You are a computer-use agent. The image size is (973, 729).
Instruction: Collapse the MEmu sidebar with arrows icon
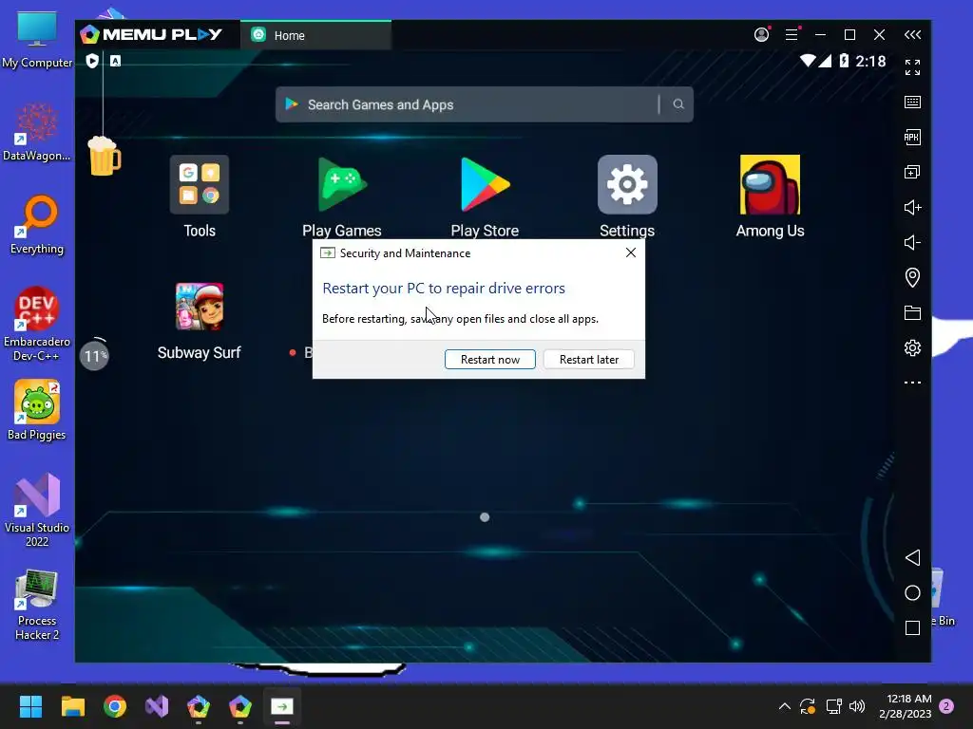pos(912,35)
